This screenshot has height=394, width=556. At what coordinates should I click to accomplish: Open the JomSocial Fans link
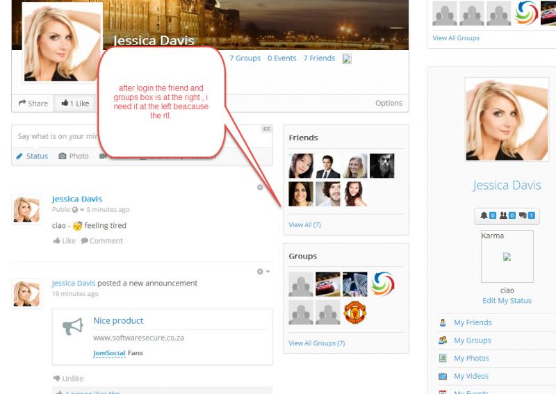click(x=118, y=353)
